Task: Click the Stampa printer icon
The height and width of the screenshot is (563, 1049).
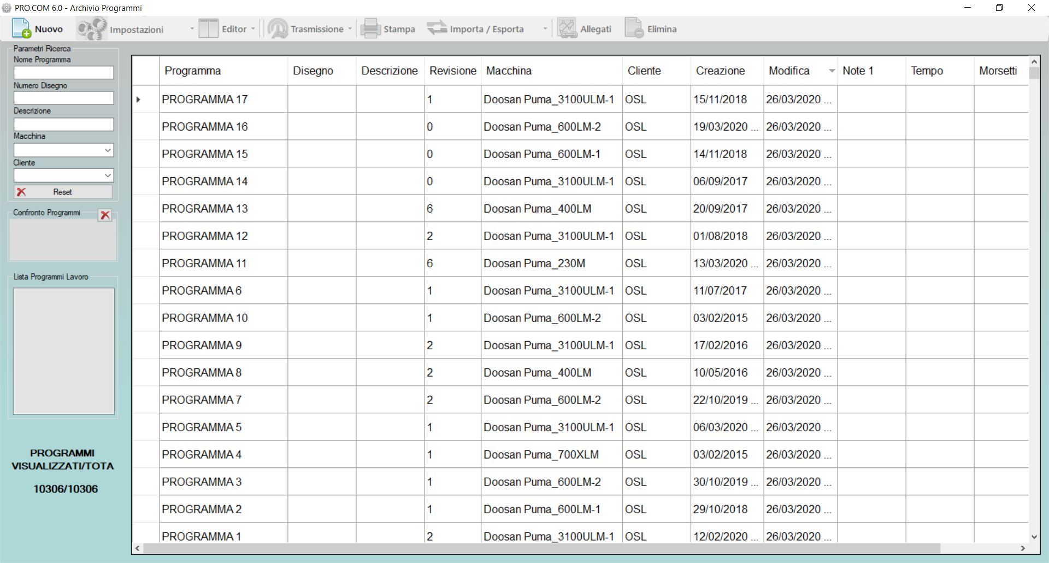Action: point(370,28)
